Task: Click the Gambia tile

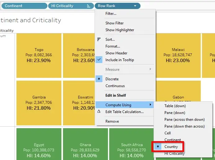Action: coord(39,103)
